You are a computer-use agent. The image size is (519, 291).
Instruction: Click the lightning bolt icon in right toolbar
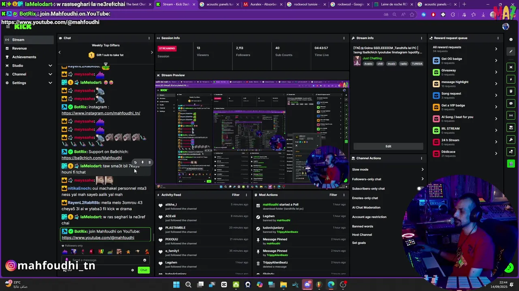point(511,80)
